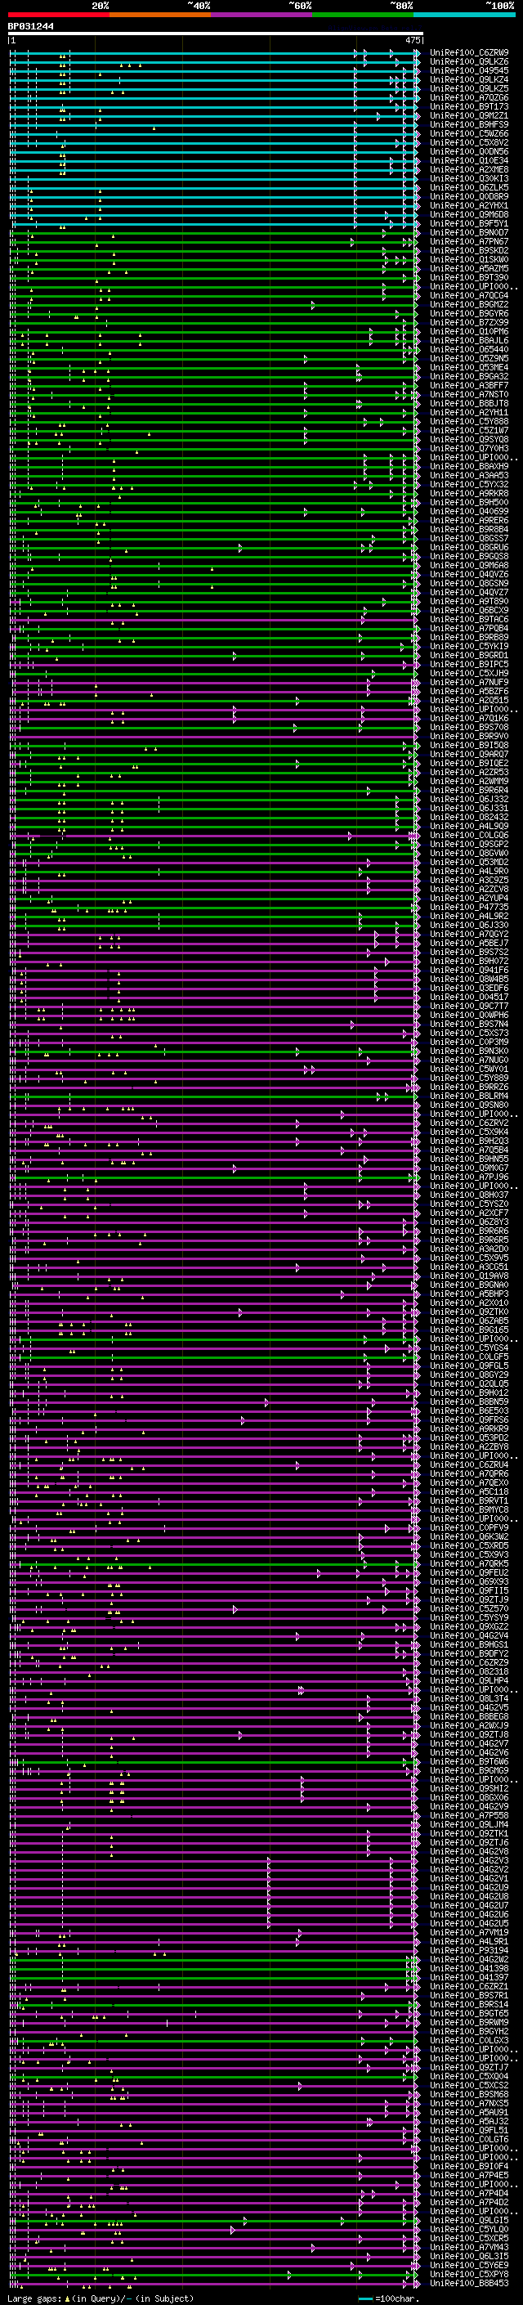Select hit label UniRef100_B8LRM4

pyautogui.click(x=469, y=1095)
